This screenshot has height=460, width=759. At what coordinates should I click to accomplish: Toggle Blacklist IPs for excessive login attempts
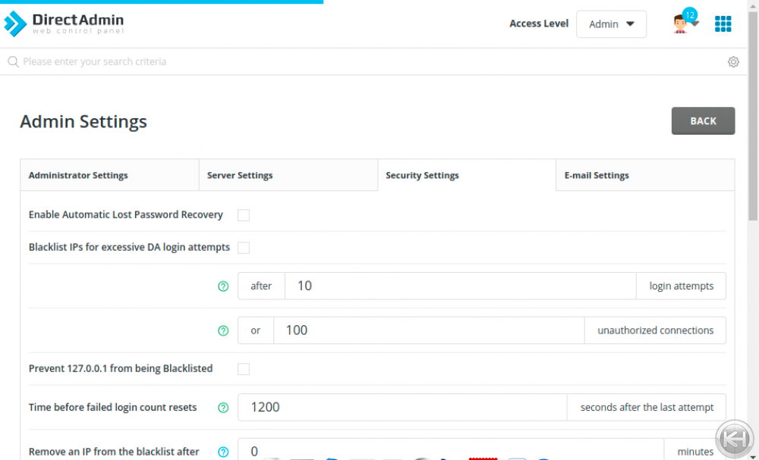244,248
